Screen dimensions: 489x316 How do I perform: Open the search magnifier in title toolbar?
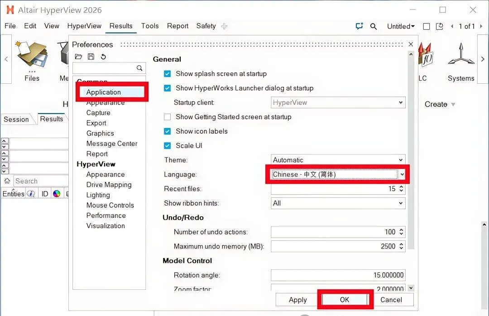click(373, 27)
